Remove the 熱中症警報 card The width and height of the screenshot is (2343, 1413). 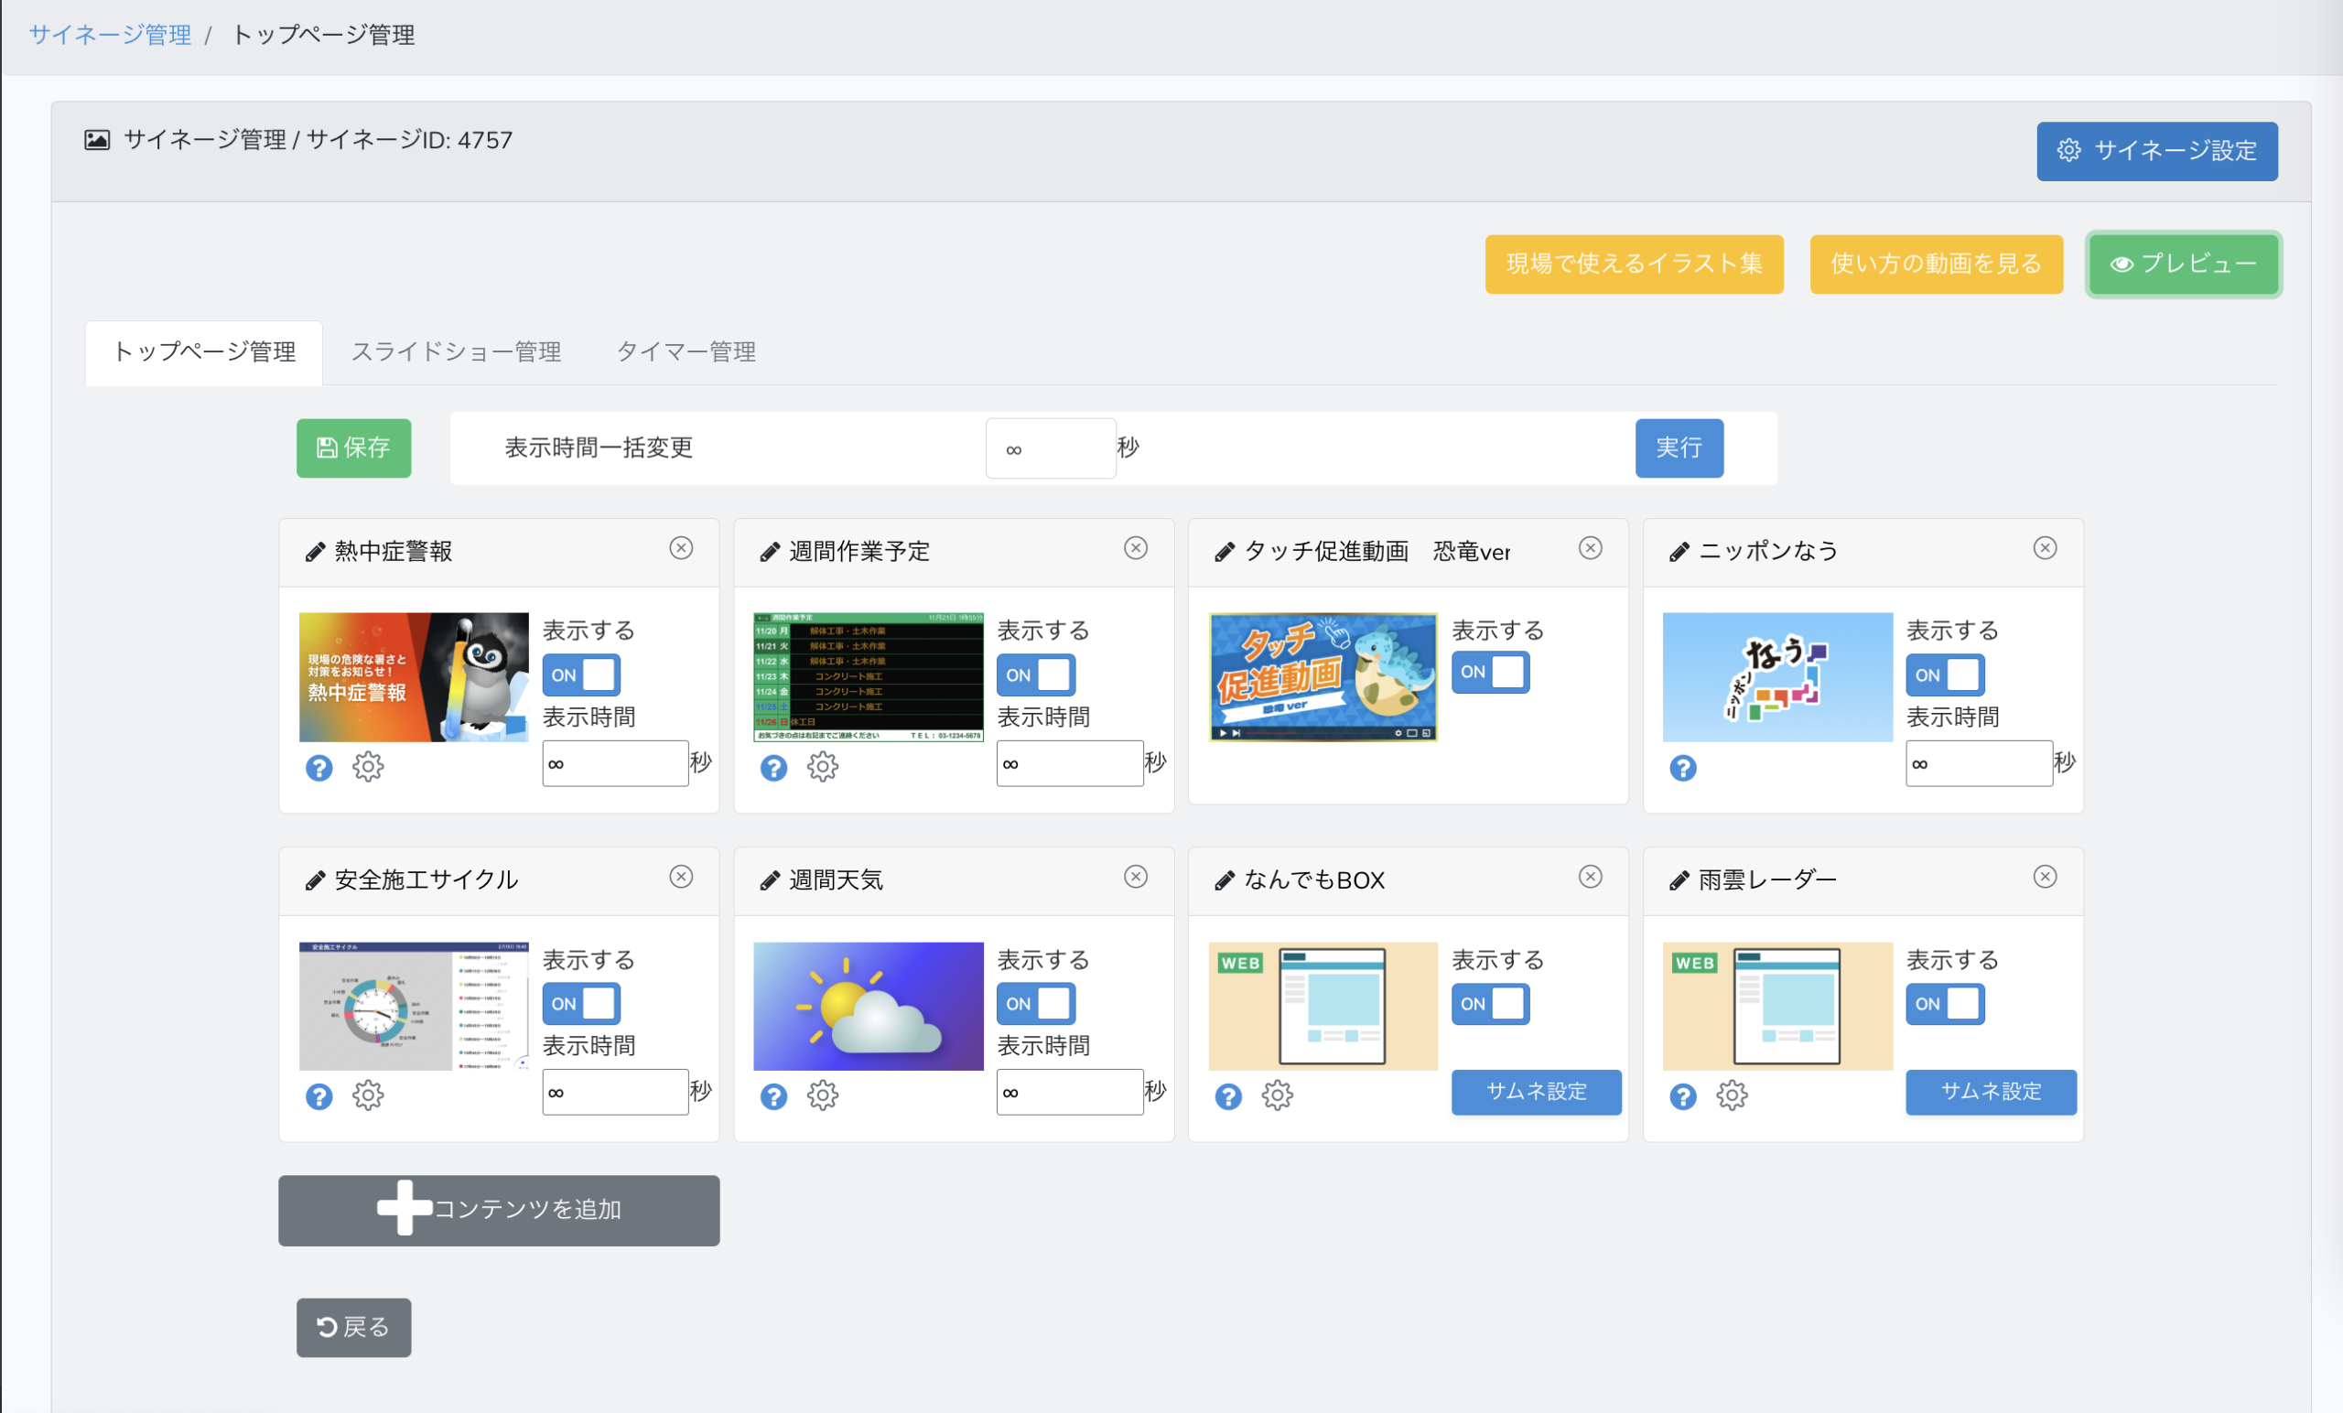click(681, 547)
